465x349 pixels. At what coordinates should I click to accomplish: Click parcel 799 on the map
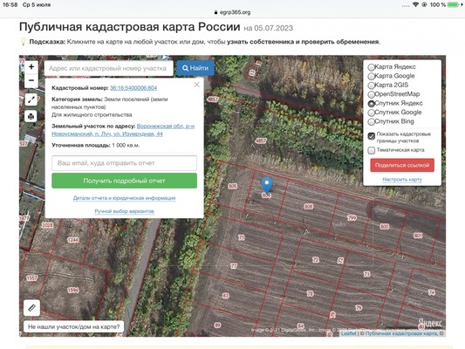coord(352,218)
